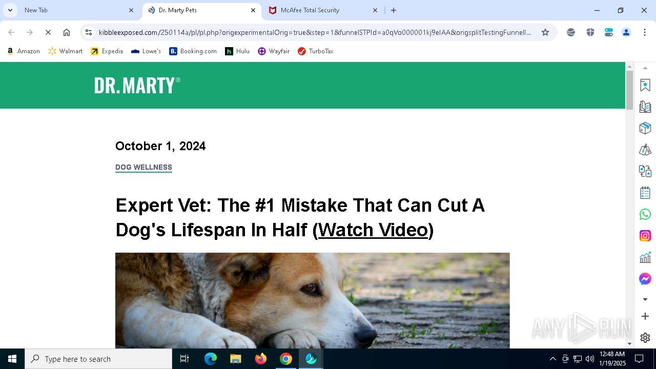Expand more sidebar apps with down arrow

[x=645, y=299]
